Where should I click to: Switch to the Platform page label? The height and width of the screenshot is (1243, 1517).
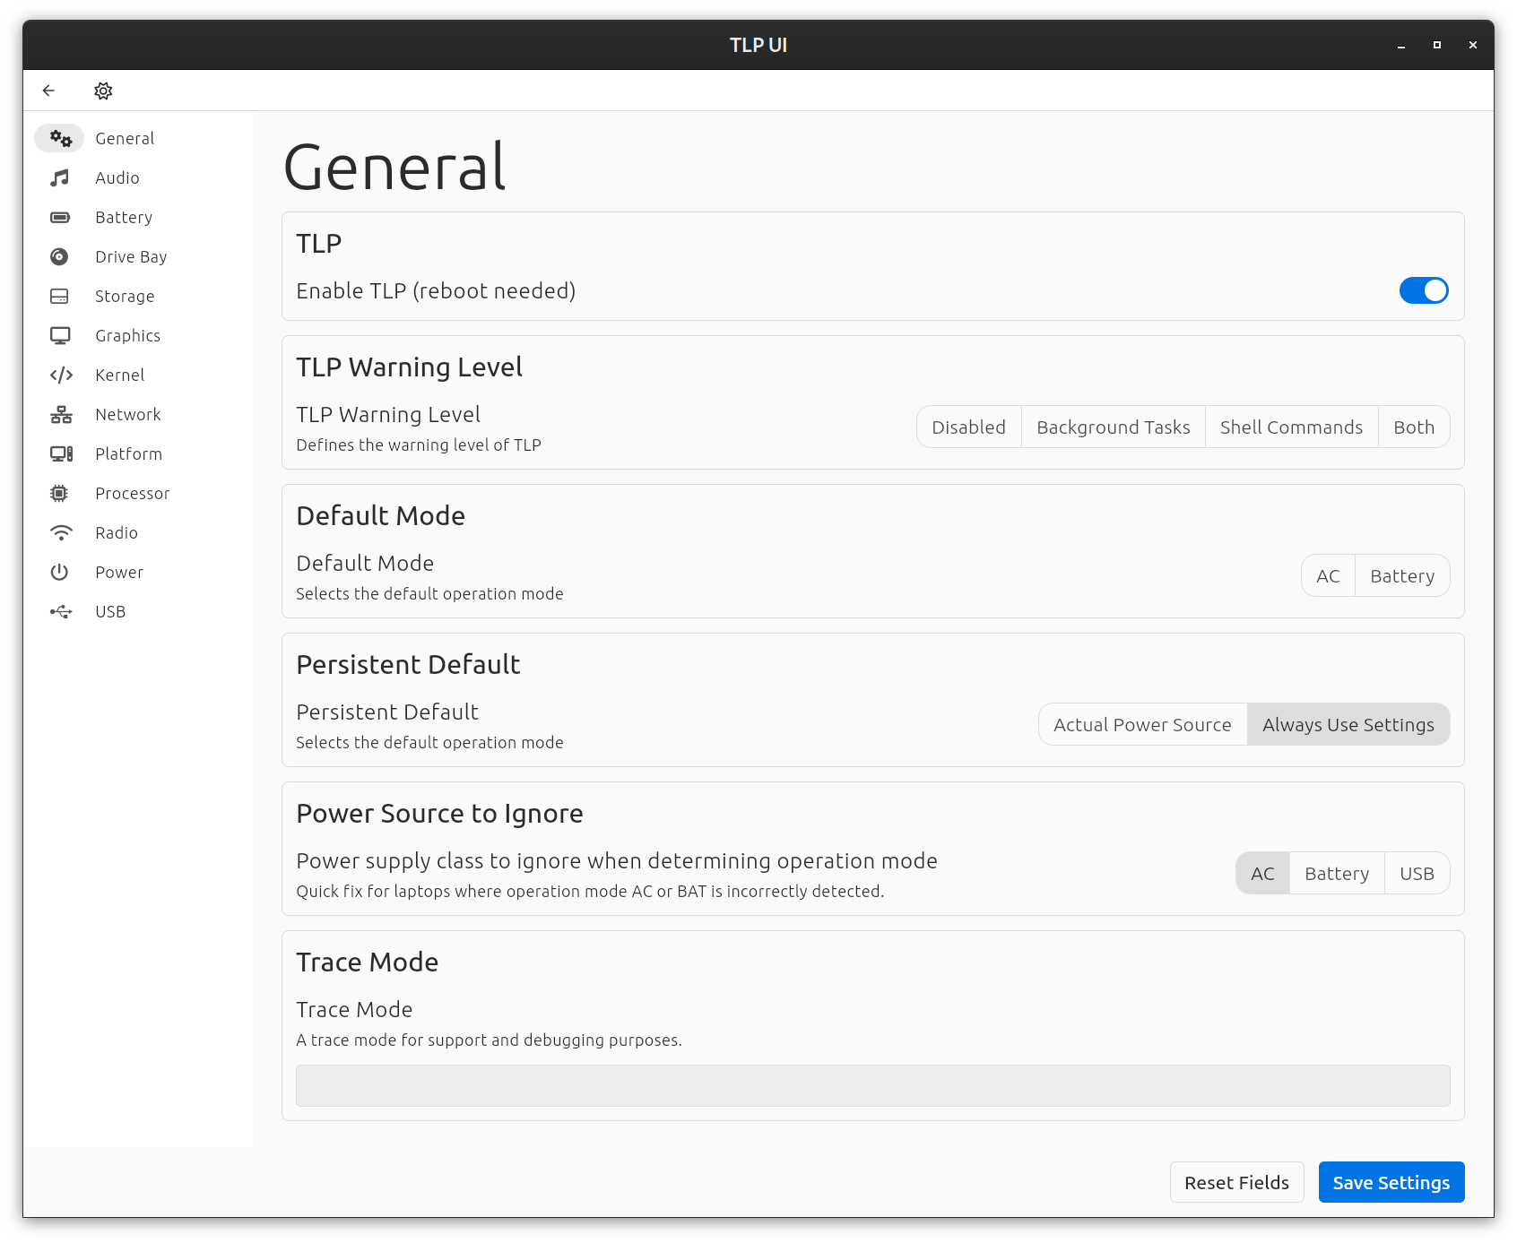point(129,453)
